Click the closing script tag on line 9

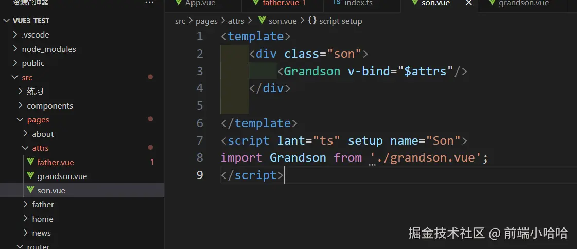click(x=252, y=175)
